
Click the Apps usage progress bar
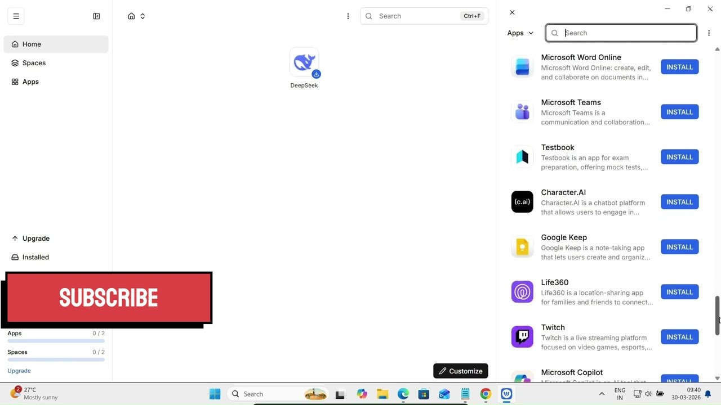click(56, 341)
